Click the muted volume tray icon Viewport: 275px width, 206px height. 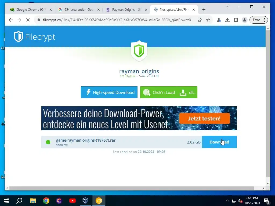click(x=240, y=201)
